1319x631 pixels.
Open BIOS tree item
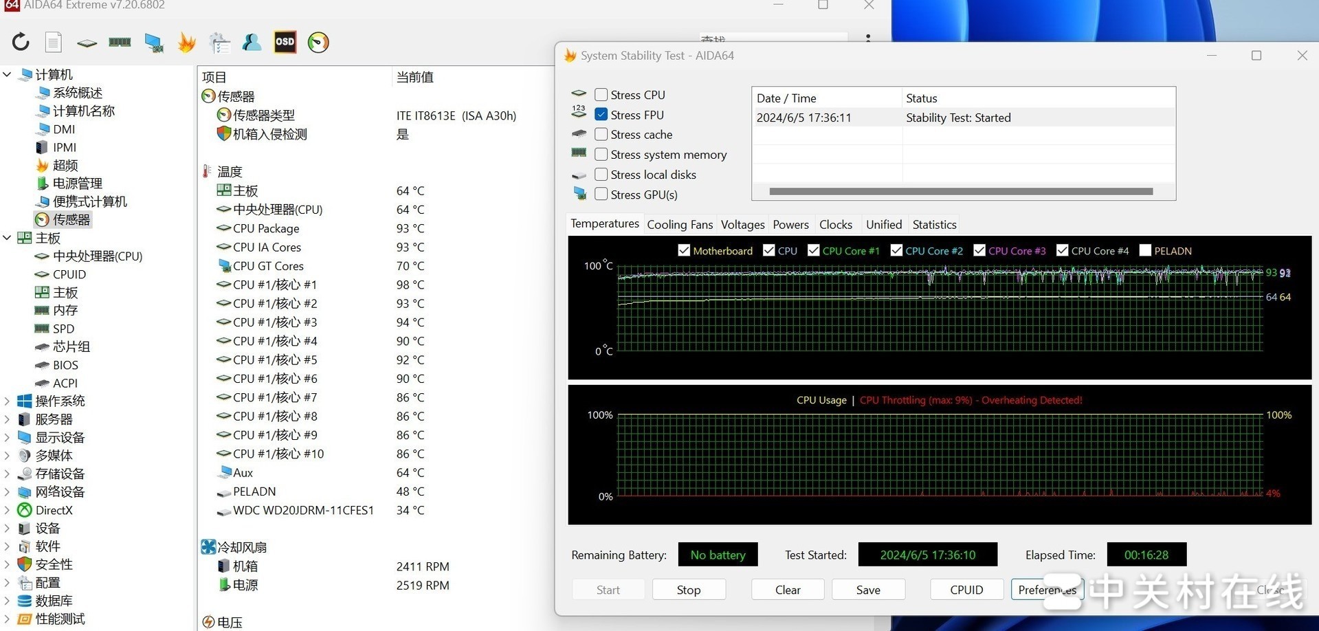(65, 365)
